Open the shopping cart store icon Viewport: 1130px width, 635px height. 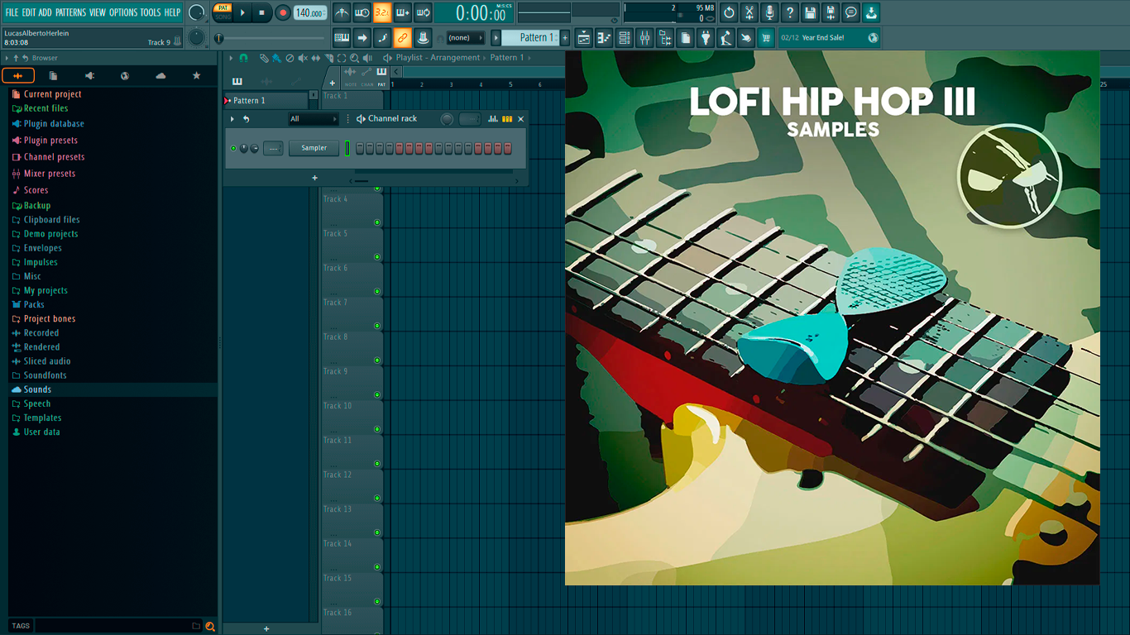click(766, 37)
